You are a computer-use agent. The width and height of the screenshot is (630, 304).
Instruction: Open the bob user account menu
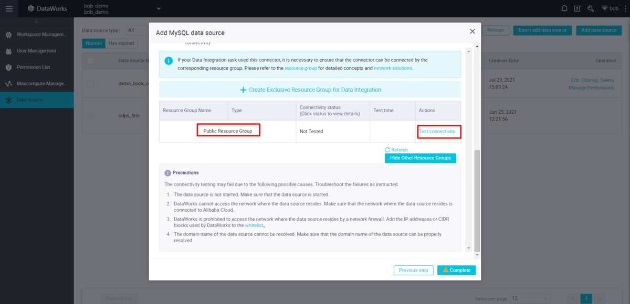[610, 8]
